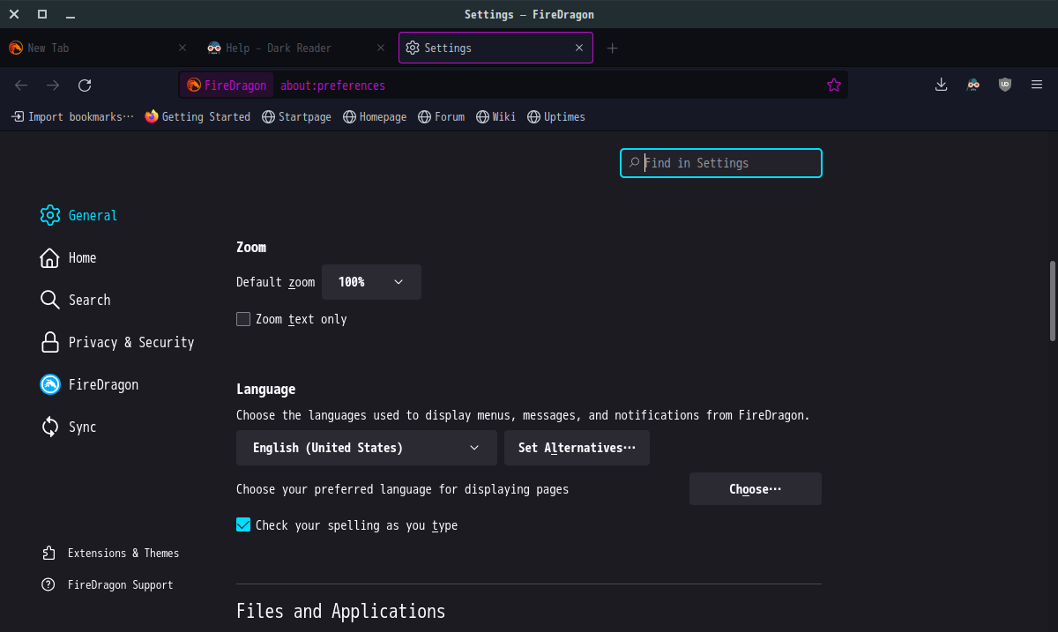Open the Wiki bookmark
This screenshot has width=1058, height=632.
pos(495,116)
